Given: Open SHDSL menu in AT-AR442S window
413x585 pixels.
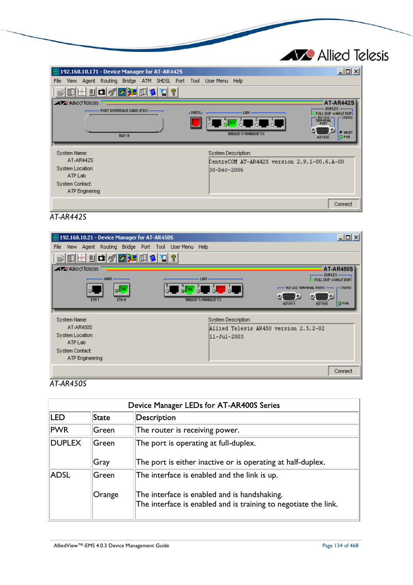Looking at the screenshot, I should (x=163, y=81).
